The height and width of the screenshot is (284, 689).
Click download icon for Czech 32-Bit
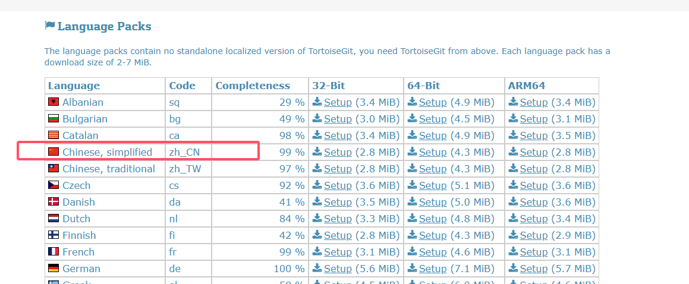(x=317, y=185)
